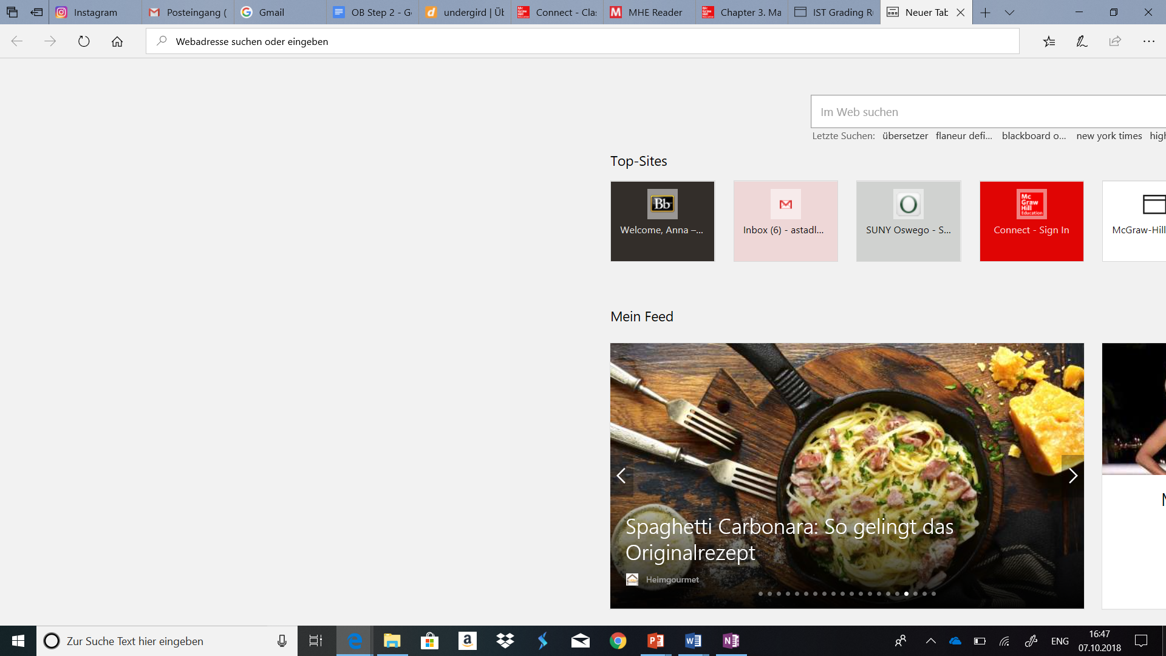Select the highlighted carousel pagination dot
This screenshot has height=656, width=1166.
(906, 593)
